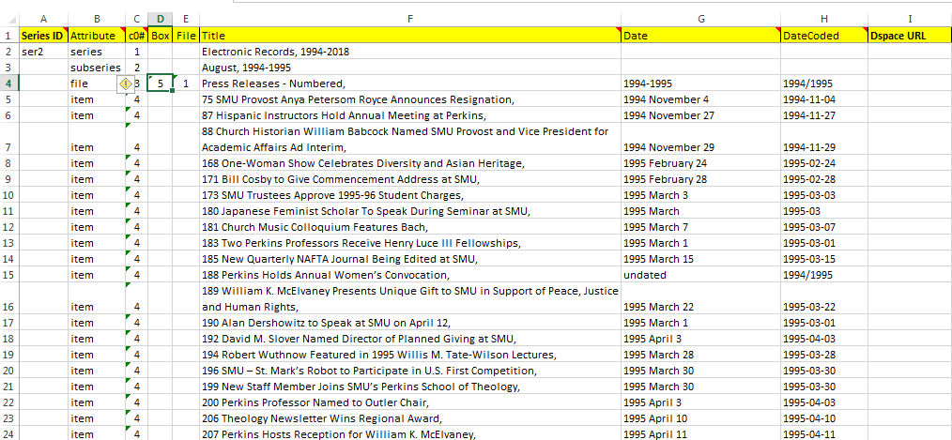
Task: Click the 1994-11-27 DateCoded cell
Action: 823,115
